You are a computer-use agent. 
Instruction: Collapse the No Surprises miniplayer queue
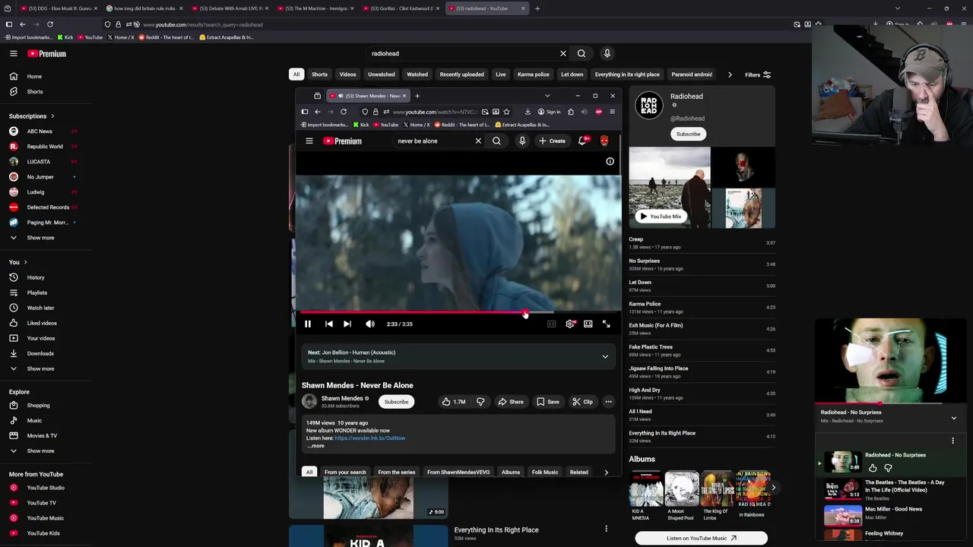[954, 418]
